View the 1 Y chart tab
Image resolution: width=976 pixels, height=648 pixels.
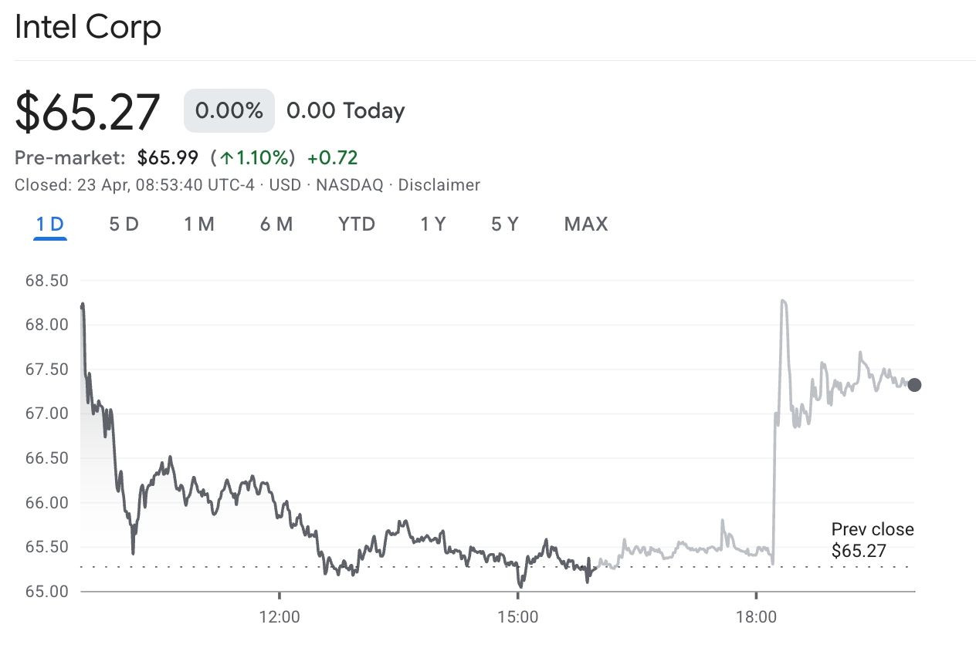pos(433,224)
